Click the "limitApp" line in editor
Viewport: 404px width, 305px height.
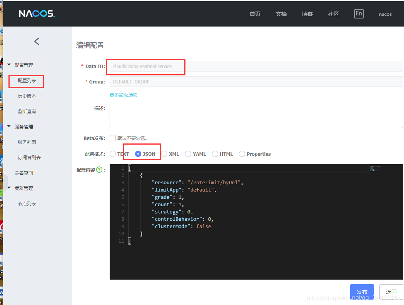pyautogui.click(x=184, y=190)
